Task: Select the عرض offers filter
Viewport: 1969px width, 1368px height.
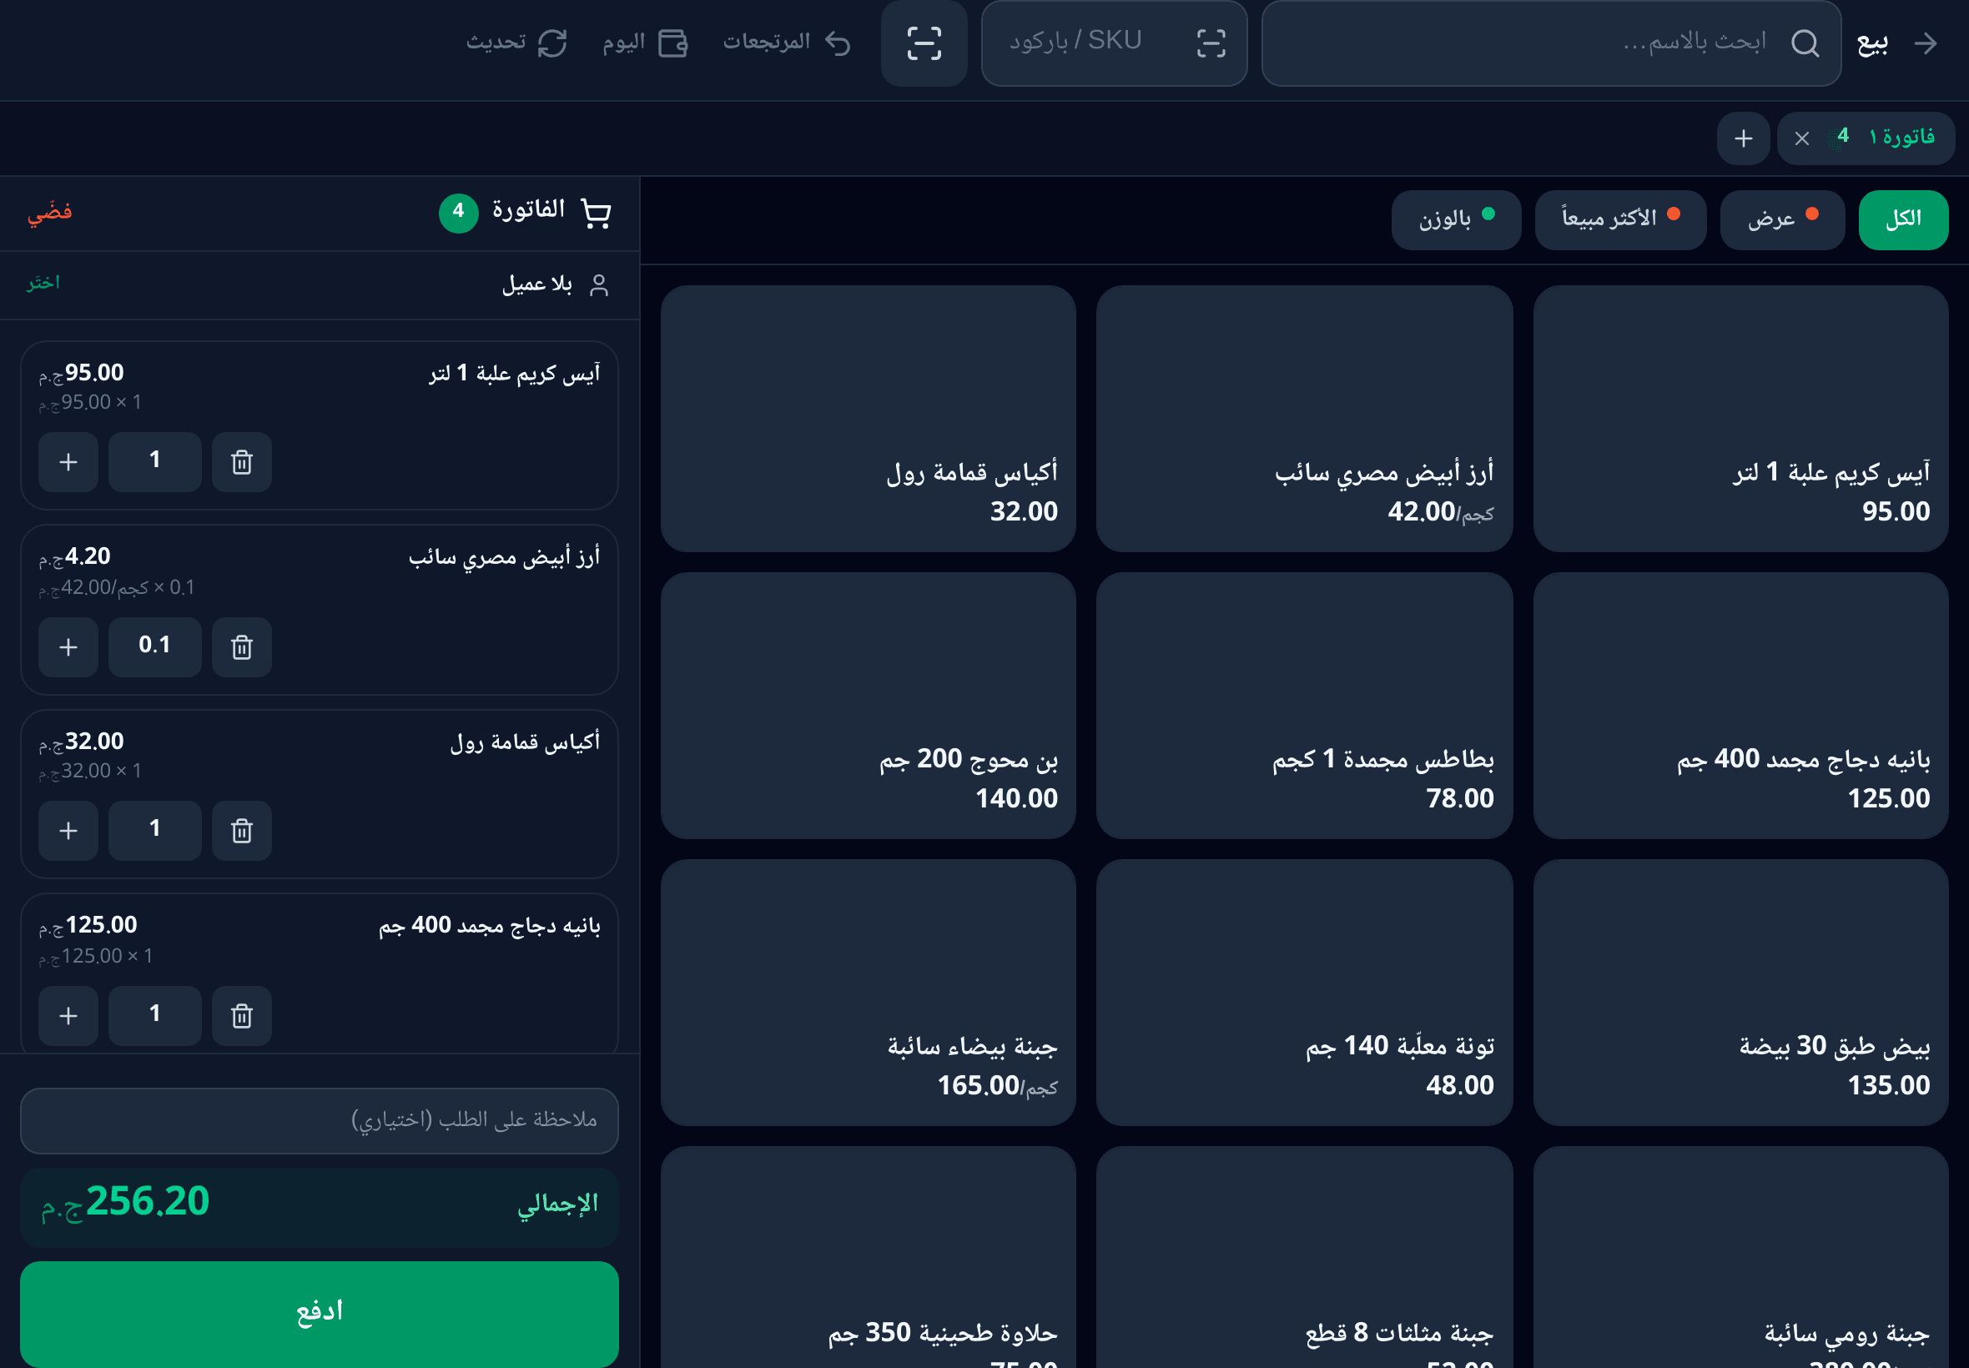Action: [1782, 219]
